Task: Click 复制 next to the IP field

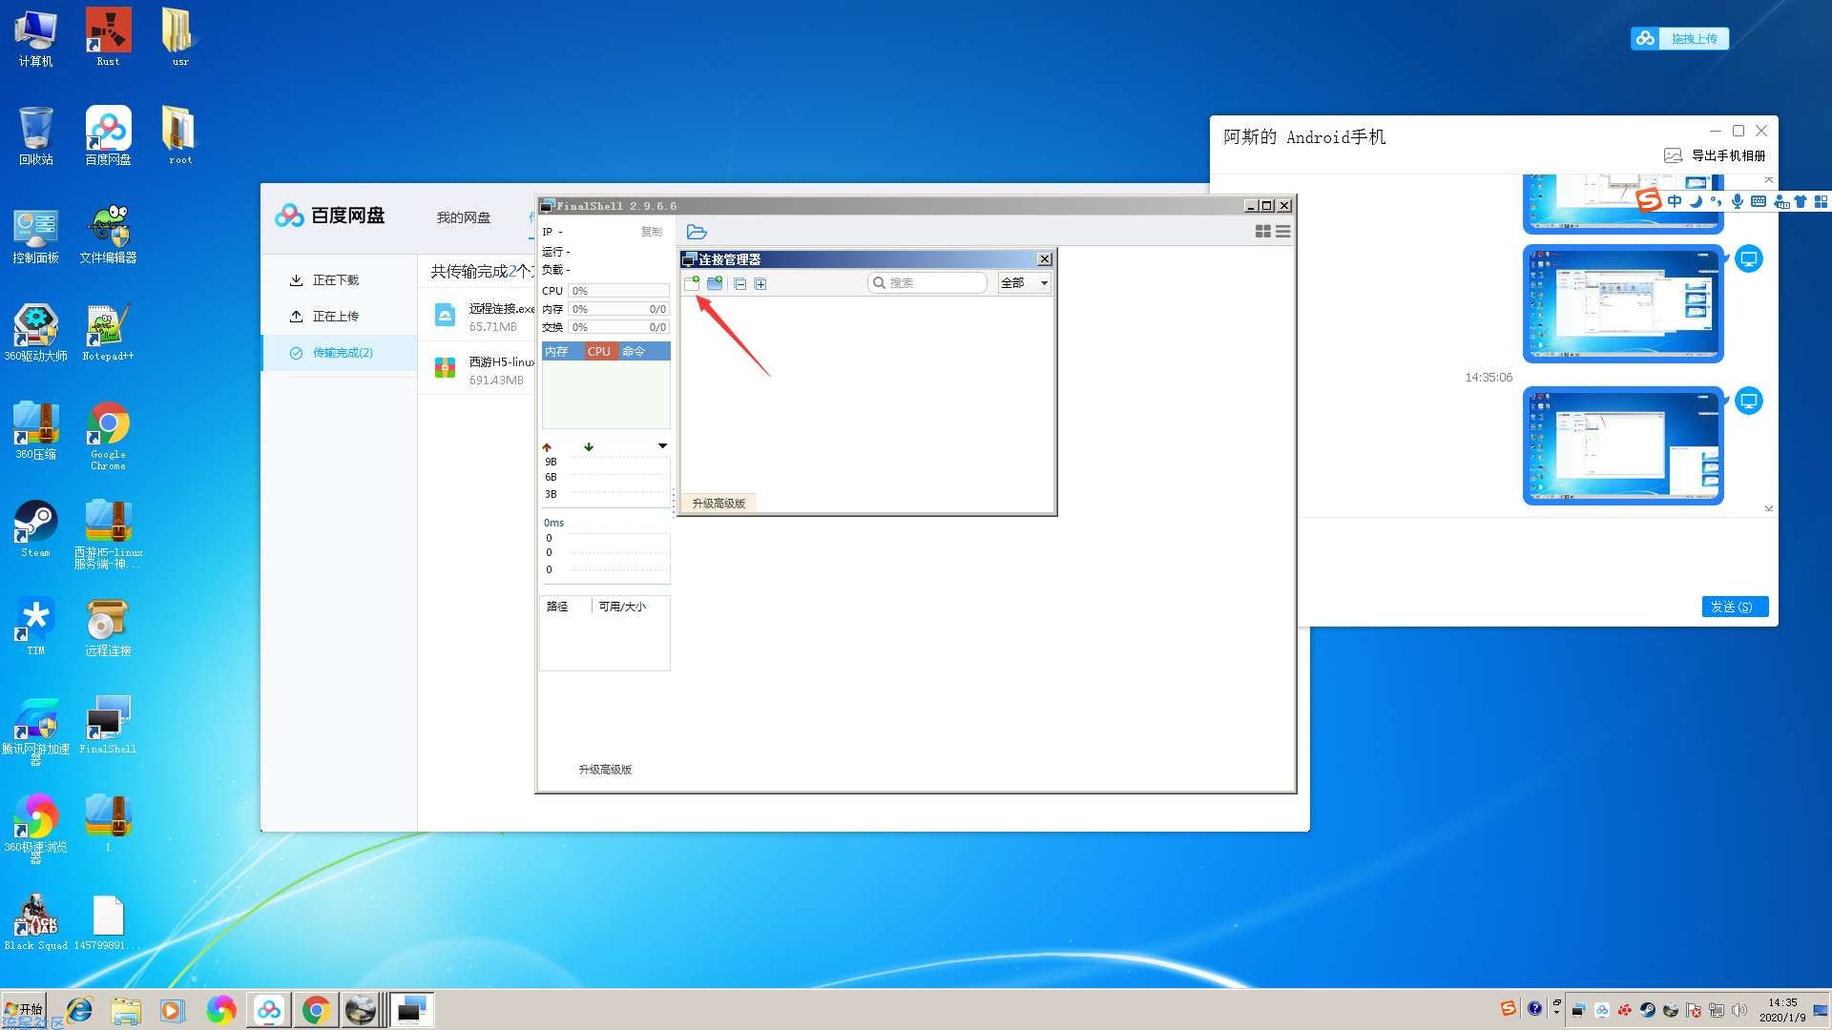Action: 652,232
